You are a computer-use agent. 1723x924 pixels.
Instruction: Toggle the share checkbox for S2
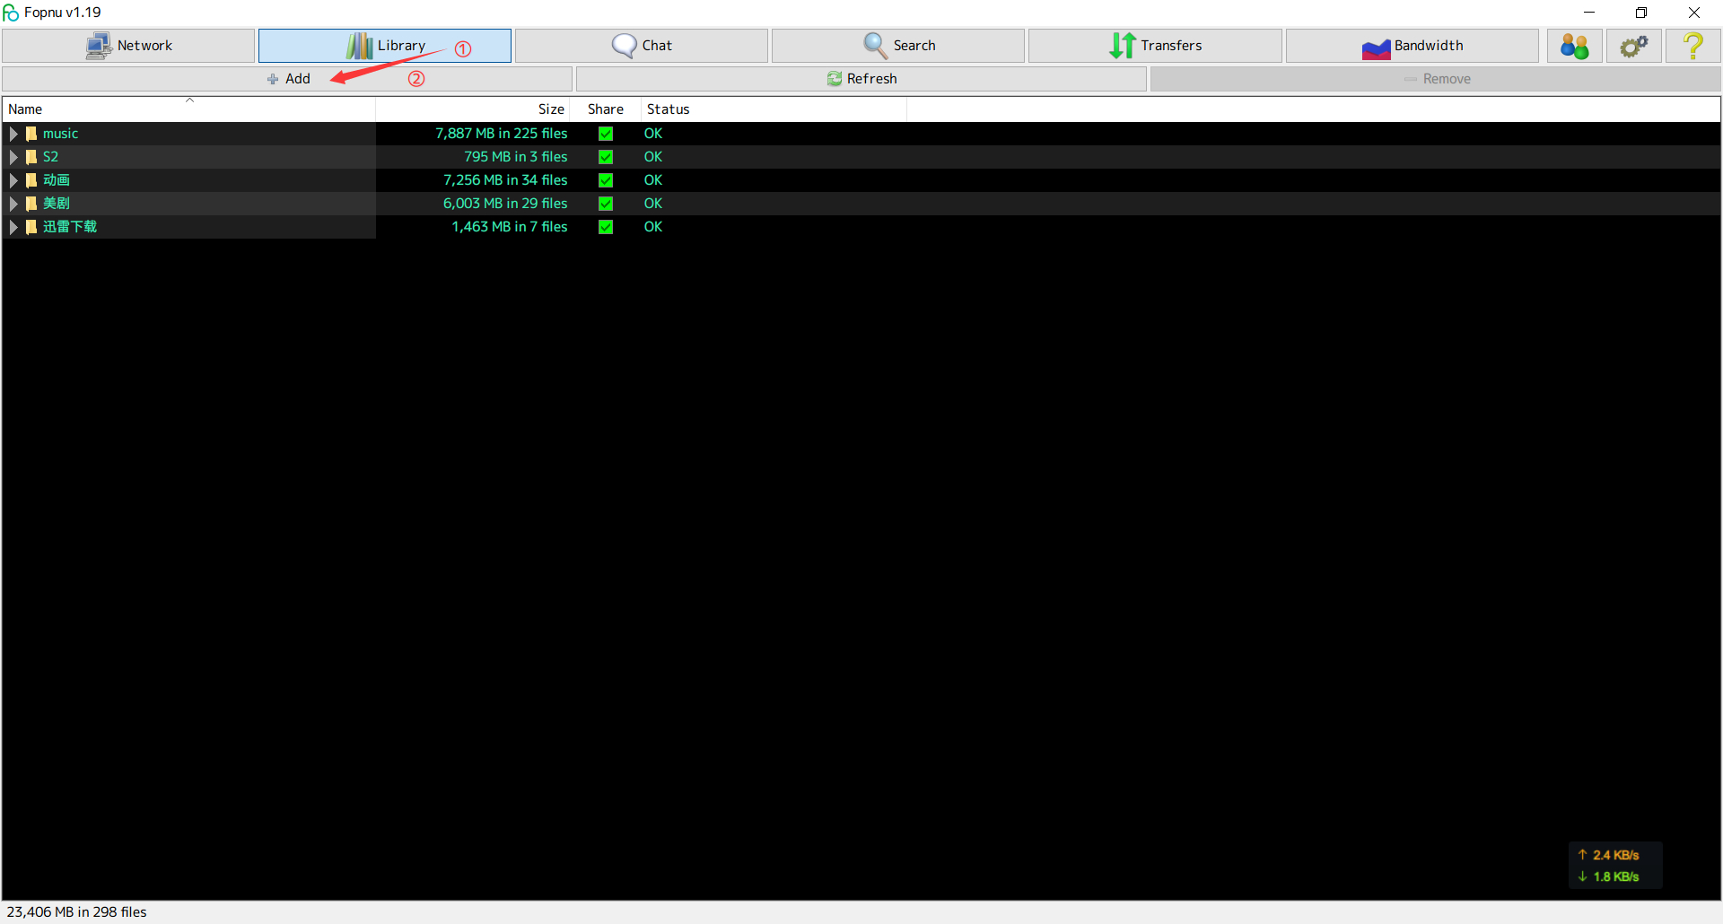tap(606, 157)
